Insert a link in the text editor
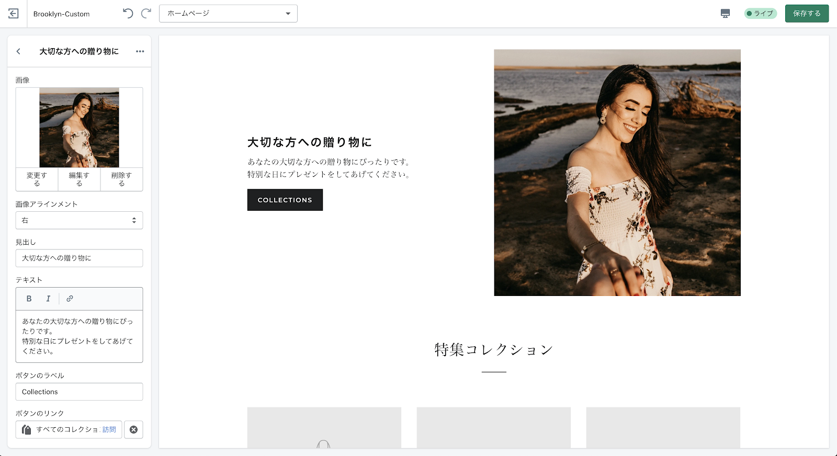837x456 pixels. [x=70, y=299]
